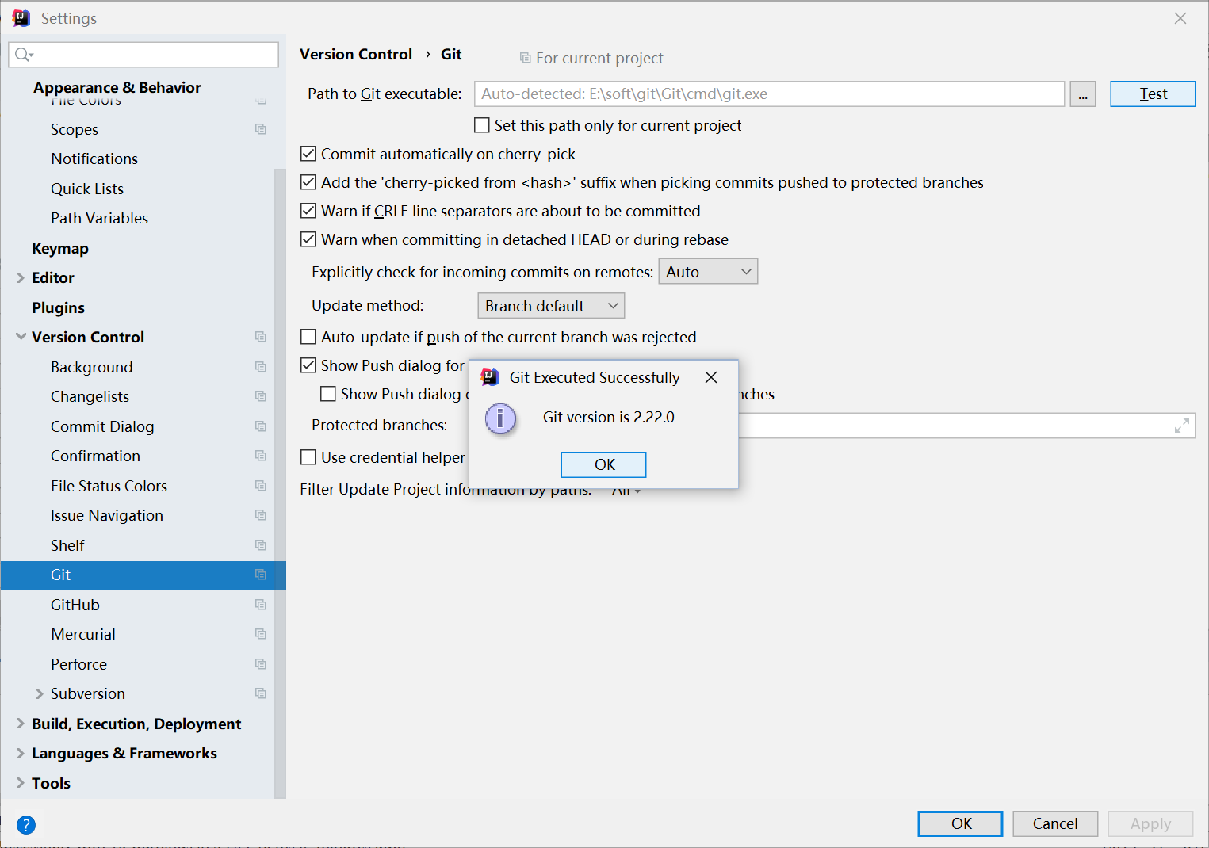The height and width of the screenshot is (848, 1209).
Task: Click the per-project icon beside Commit Dialog
Action: tap(260, 426)
